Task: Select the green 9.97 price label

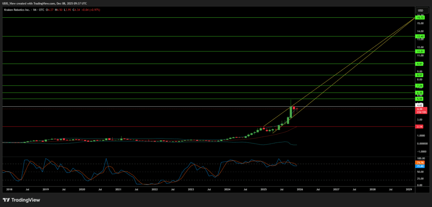Action: [x=420, y=64]
